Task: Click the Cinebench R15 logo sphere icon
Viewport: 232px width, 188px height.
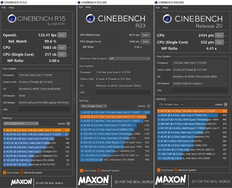Action: click(12, 19)
